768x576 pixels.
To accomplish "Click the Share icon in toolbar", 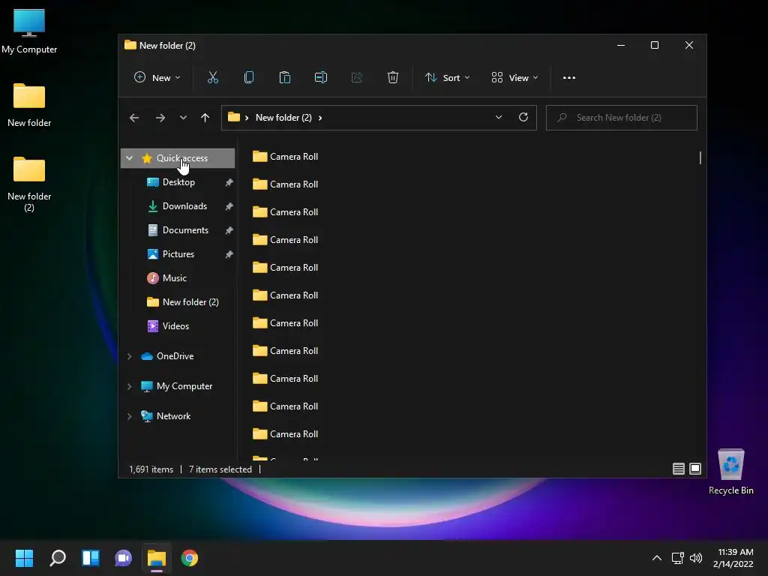I will (356, 77).
